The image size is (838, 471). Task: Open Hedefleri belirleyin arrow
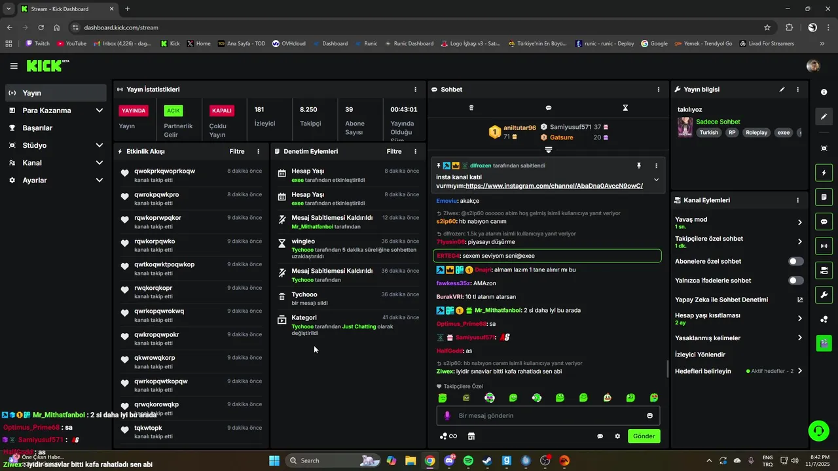(799, 371)
